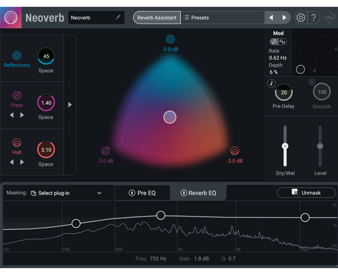Toggle Pre-Delay tempo sync note icon
Screen dimensions: 338x276
[271, 83]
